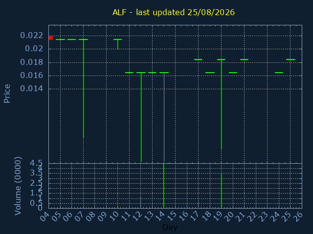The width and height of the screenshot is (313, 234).
Task: Click day label 19 on the x-axis
Action: [217, 216]
